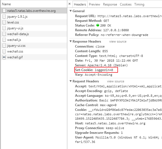Select the wechall-data.js request
The image size is (162, 149).
34,34
